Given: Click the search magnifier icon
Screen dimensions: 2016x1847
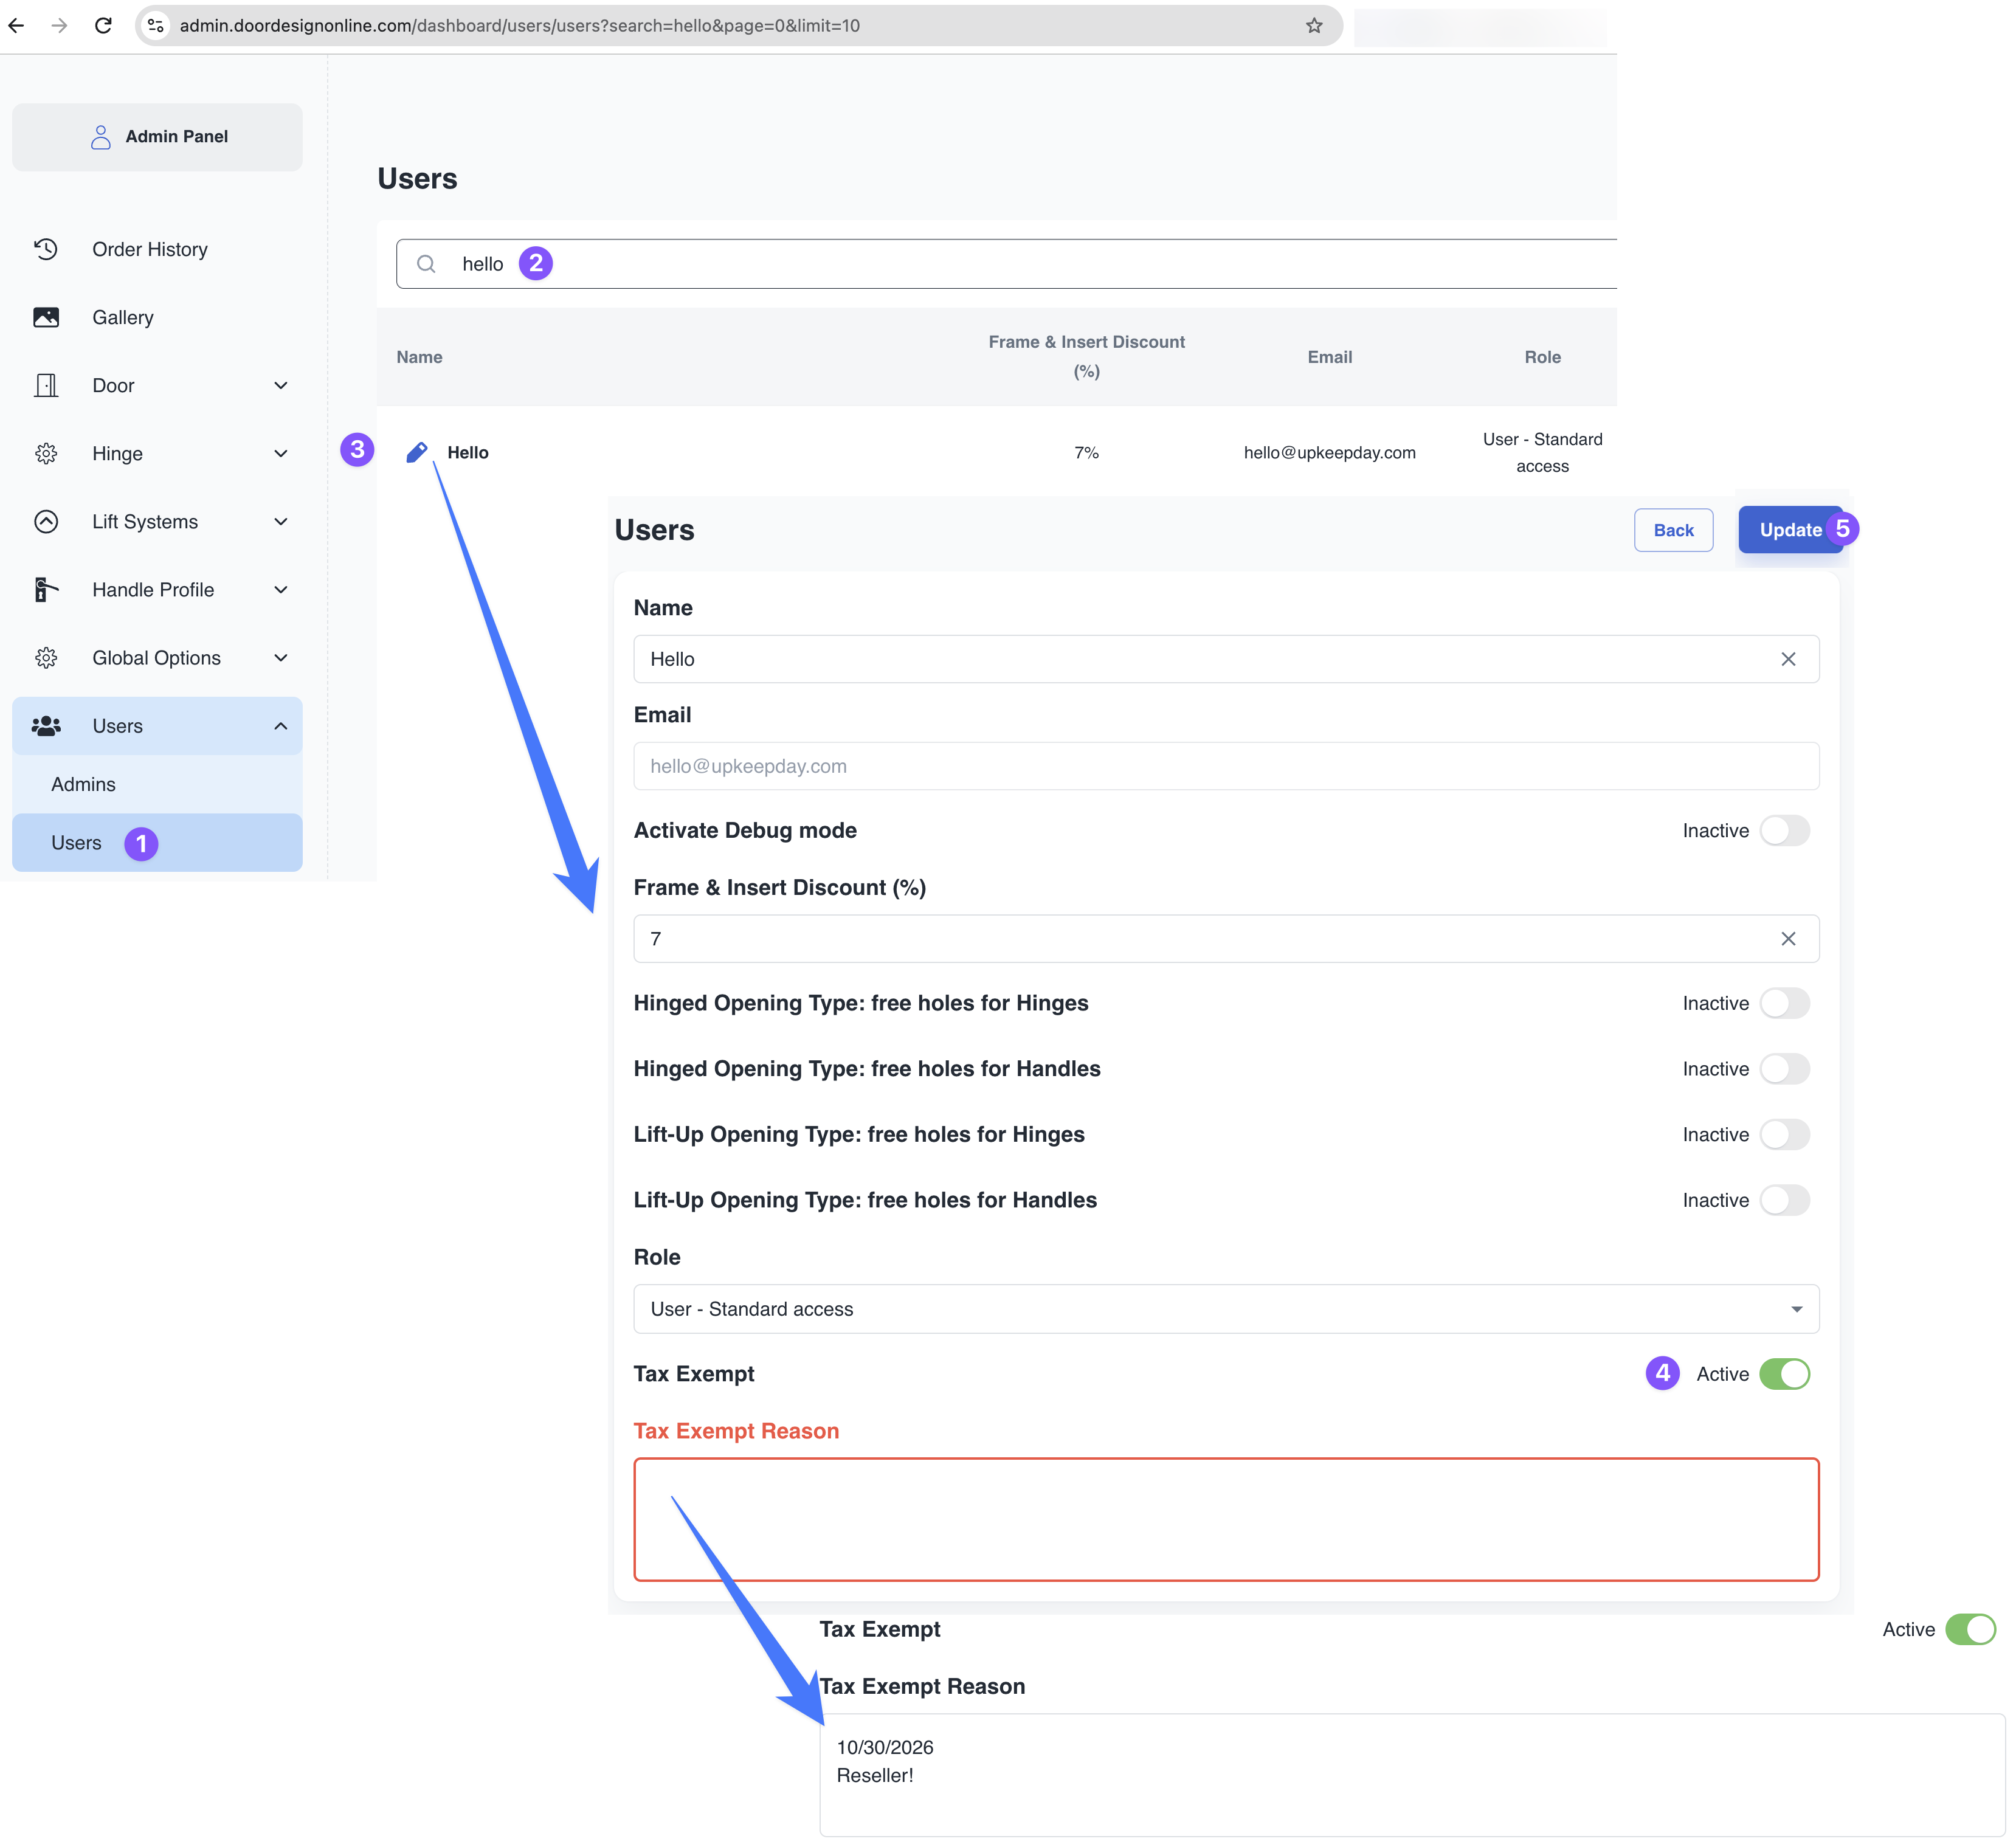Looking at the screenshot, I should pyautogui.click(x=426, y=264).
